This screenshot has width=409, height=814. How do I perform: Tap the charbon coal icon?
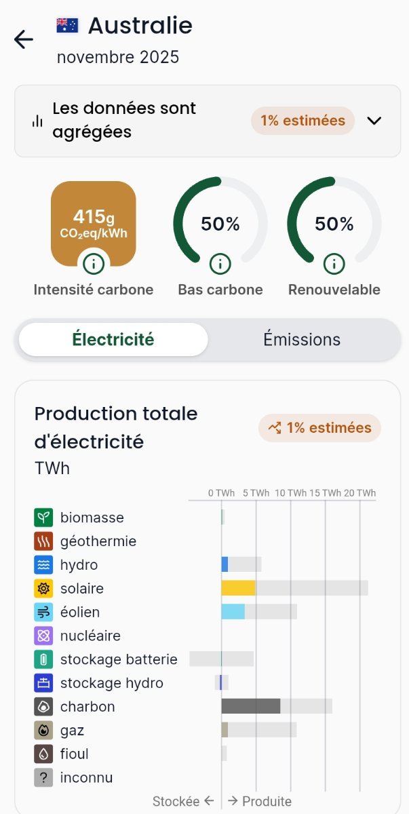coord(43,706)
